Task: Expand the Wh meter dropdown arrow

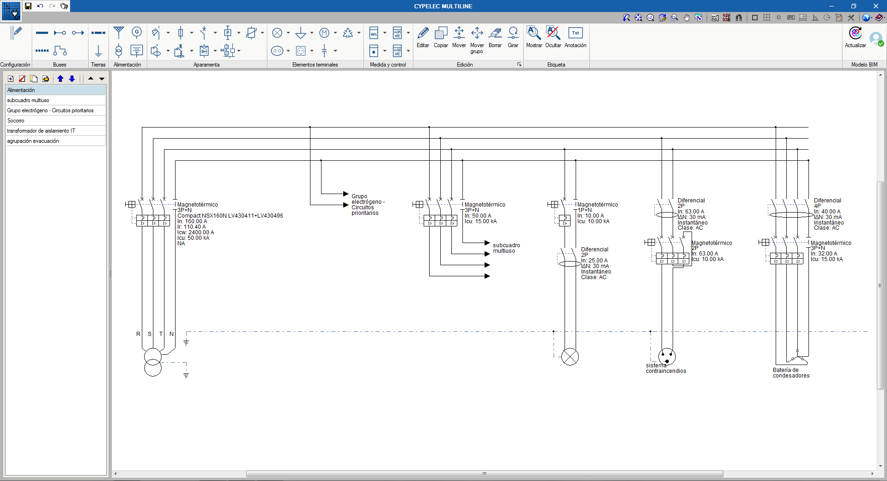Action: point(385,33)
